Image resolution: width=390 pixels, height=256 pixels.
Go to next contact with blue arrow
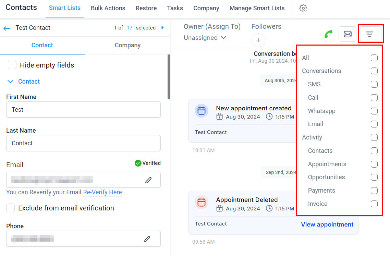pos(163,28)
